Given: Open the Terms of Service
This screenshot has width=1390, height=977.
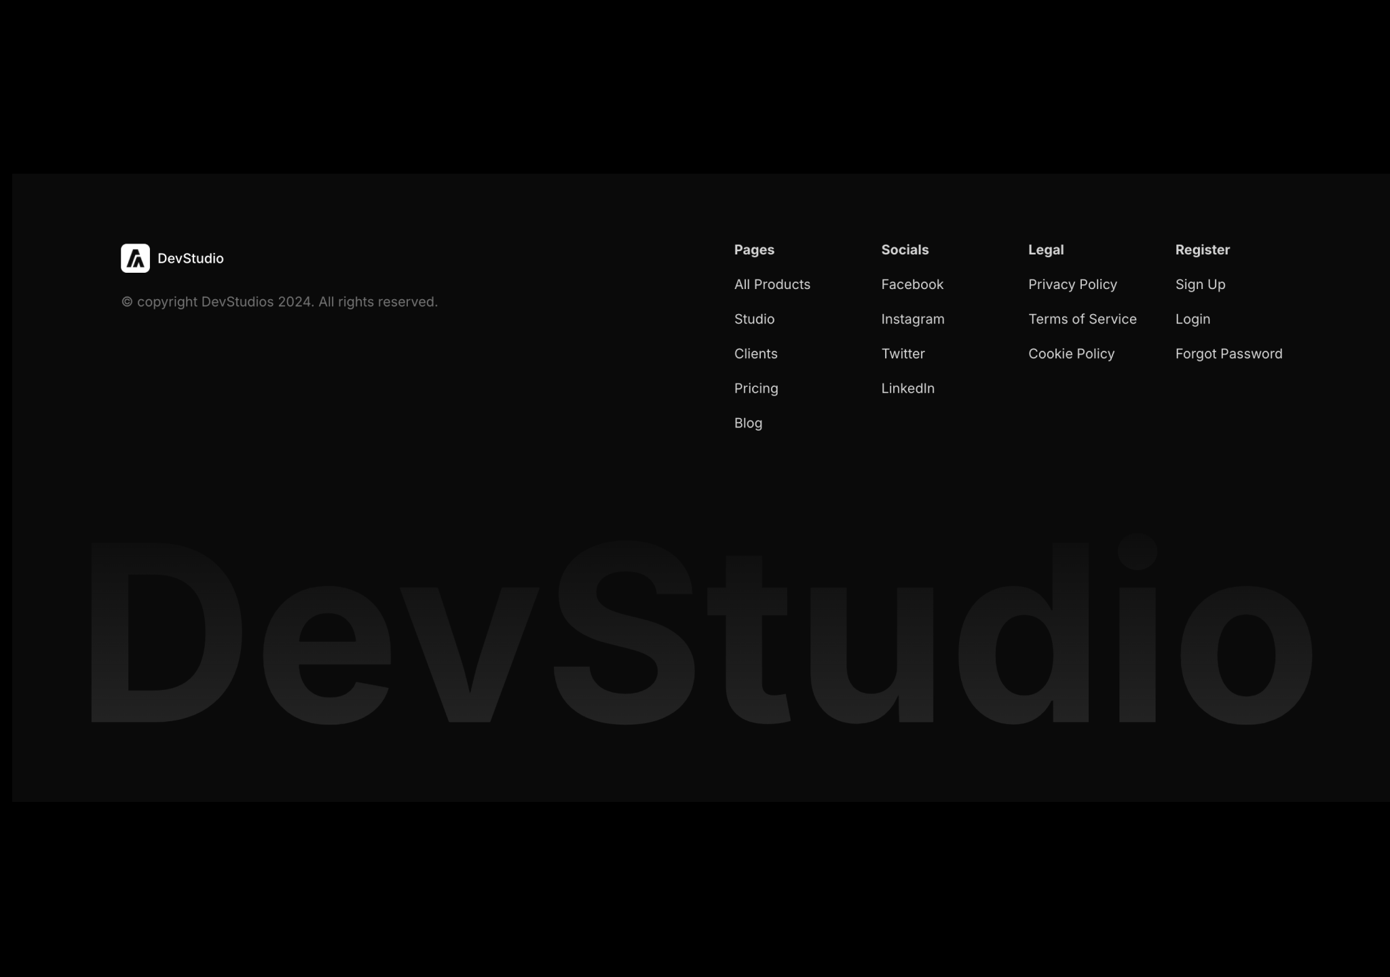Looking at the screenshot, I should pyautogui.click(x=1083, y=319).
